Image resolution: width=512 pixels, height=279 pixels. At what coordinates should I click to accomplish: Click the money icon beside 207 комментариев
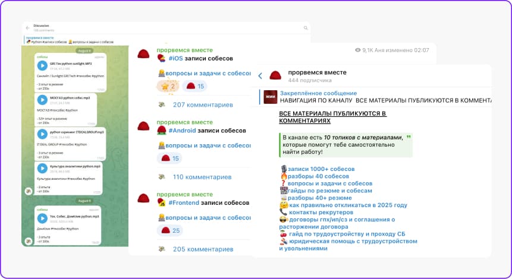point(162,104)
